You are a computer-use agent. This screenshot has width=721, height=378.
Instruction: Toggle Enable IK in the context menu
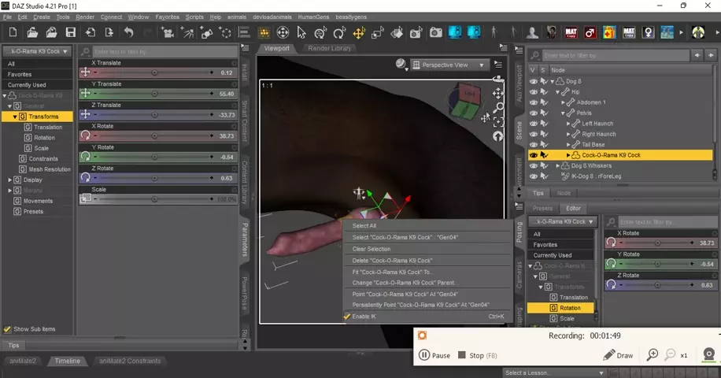363,316
